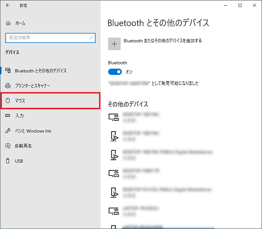Screen dimensions: 262x229
Task: Click the keyboard icon beside 入力
Action: tap(8, 115)
